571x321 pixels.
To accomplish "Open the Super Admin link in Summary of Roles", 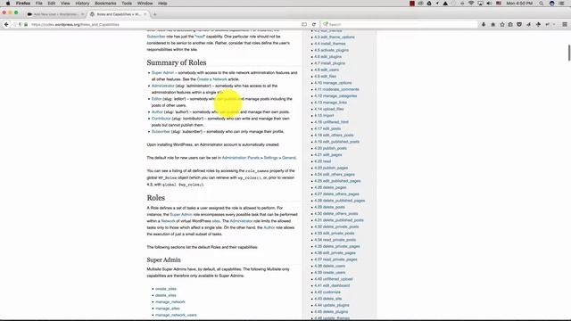I will pos(162,73).
